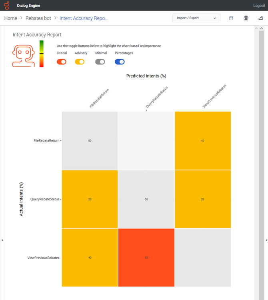Open Rebates bot breadcrumb
The width and height of the screenshot is (268, 300).
(38, 18)
